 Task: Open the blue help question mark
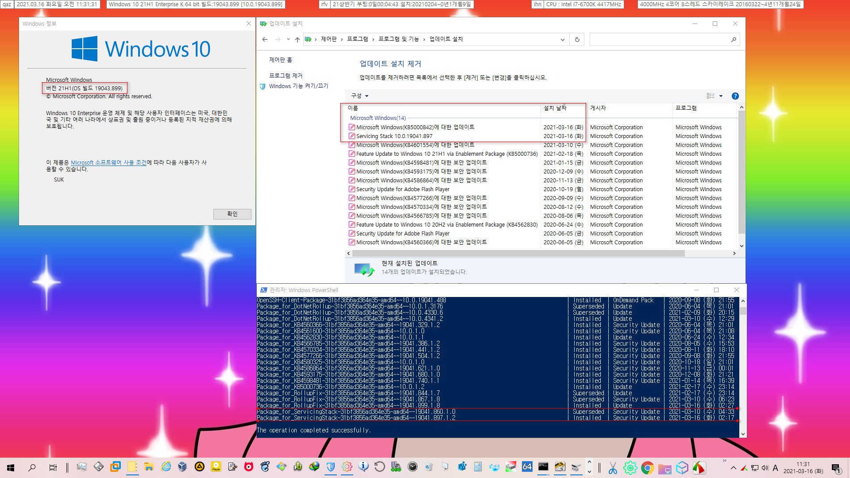click(735, 96)
